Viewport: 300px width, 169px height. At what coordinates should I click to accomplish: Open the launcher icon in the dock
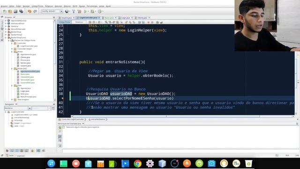pos(51,163)
